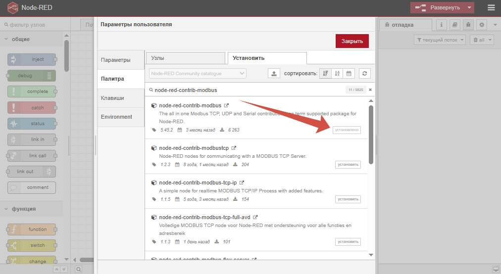The image size is (501, 274).
Task: Click the search field containing node-red-contrib-modbus
Action: point(248,91)
